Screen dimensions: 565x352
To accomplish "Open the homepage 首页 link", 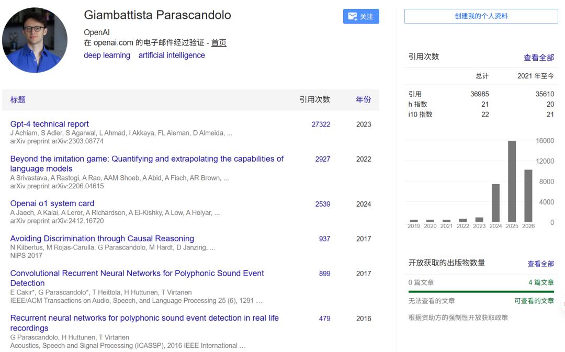I will (219, 43).
